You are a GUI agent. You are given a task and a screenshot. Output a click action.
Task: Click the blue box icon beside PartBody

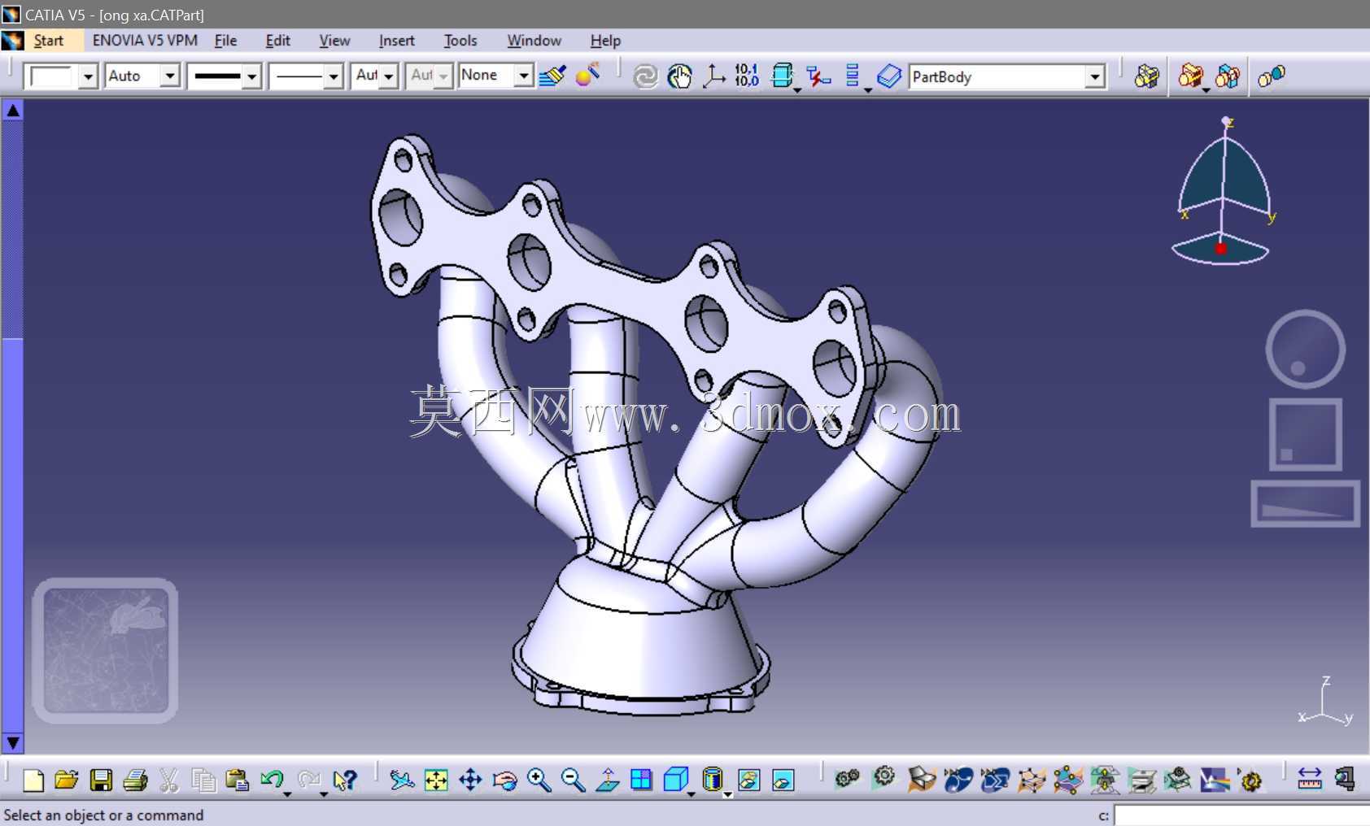tap(889, 76)
